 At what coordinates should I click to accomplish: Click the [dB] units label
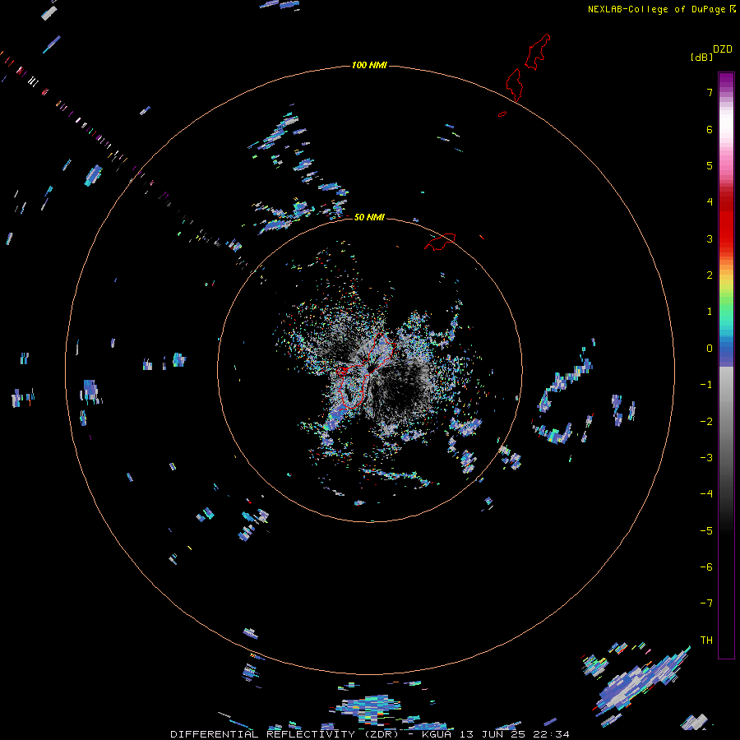701,57
